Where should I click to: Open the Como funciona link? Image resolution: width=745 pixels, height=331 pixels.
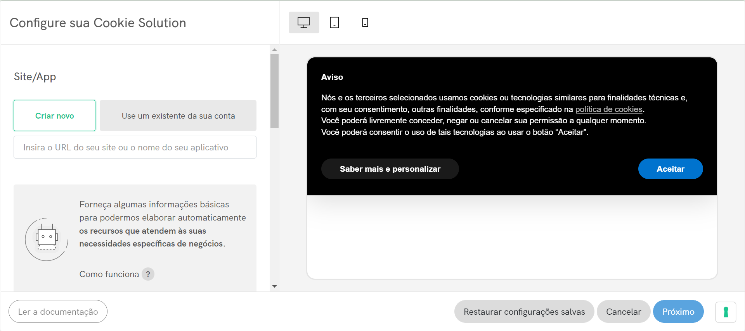(x=109, y=274)
